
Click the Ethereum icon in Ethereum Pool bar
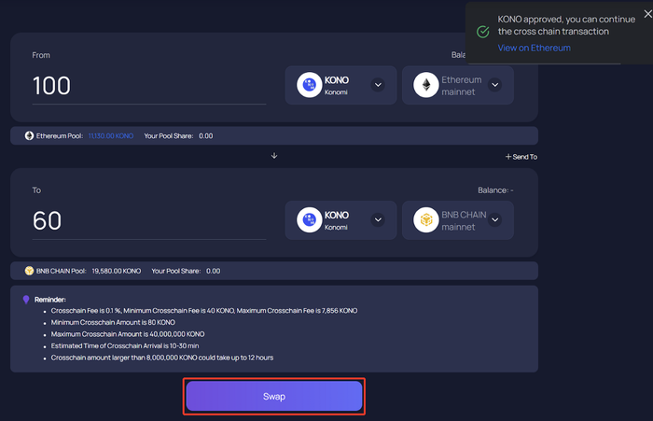[29, 136]
